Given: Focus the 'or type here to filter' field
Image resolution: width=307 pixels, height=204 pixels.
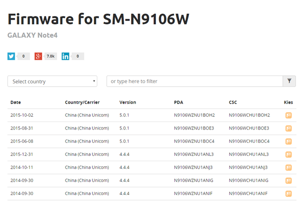Looking at the screenshot, I should tap(194, 82).
